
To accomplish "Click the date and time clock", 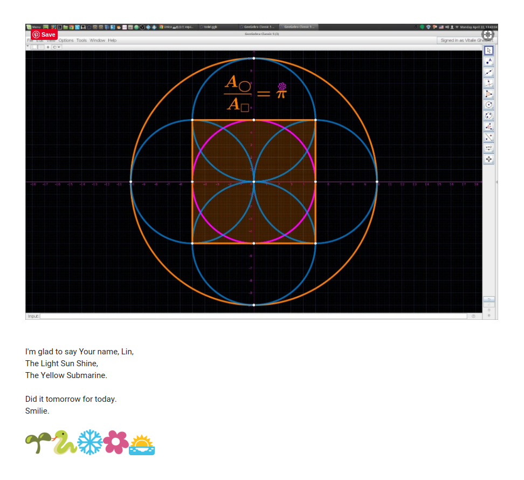I will (479, 27).
